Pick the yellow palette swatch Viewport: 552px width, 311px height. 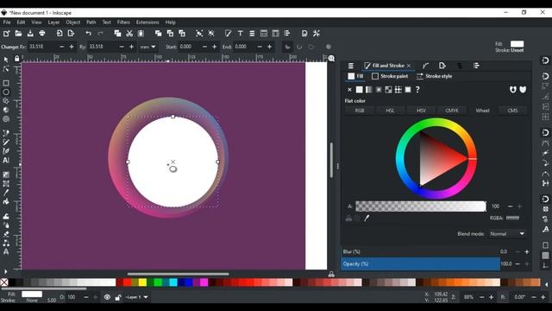coord(142,282)
